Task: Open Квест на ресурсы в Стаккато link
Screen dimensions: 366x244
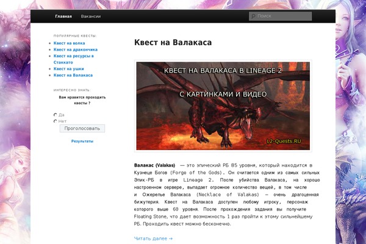Action: [x=74, y=59]
